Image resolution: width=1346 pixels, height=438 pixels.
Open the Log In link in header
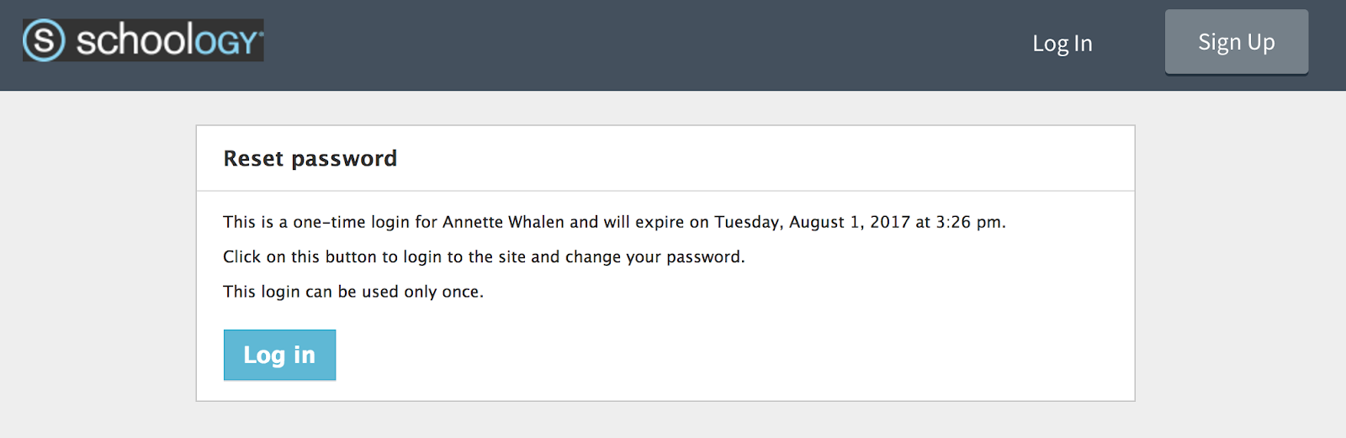click(x=1062, y=44)
